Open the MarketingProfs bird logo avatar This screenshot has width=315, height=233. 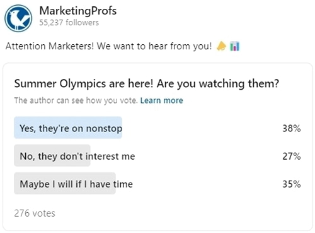pyautogui.click(x=18, y=18)
